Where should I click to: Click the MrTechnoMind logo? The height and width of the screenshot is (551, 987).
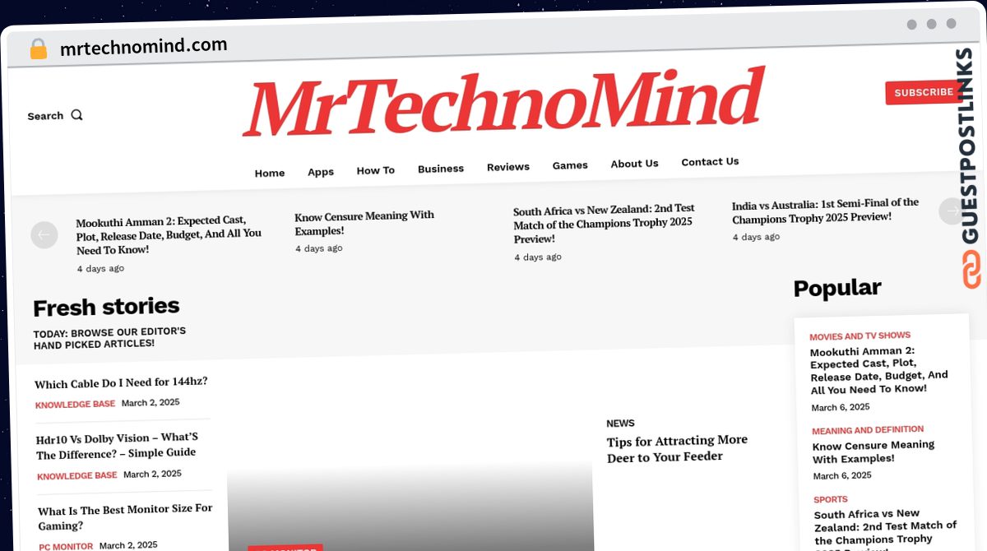click(x=503, y=103)
